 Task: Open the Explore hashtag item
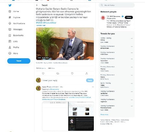[14, 17]
